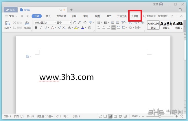Click the Copy (复制) button
This screenshot has height=121, width=188.
[x=17, y=28]
